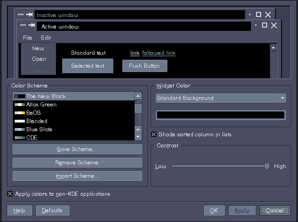Open the File menu in preview
Screen dimensions: 298x222
point(27,38)
